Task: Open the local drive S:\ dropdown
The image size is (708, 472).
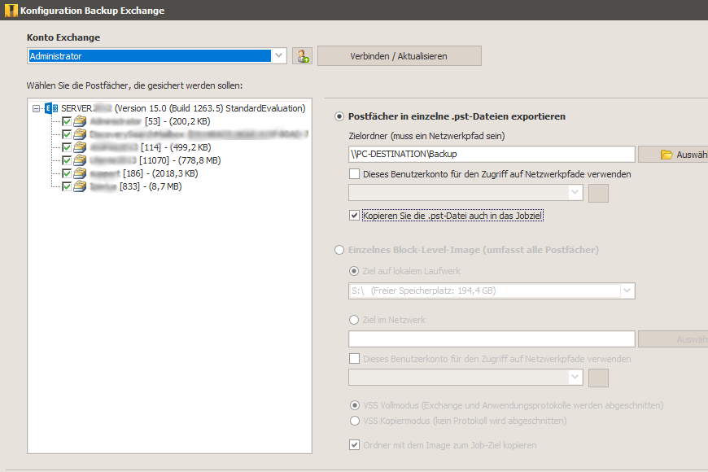Action: click(x=627, y=291)
